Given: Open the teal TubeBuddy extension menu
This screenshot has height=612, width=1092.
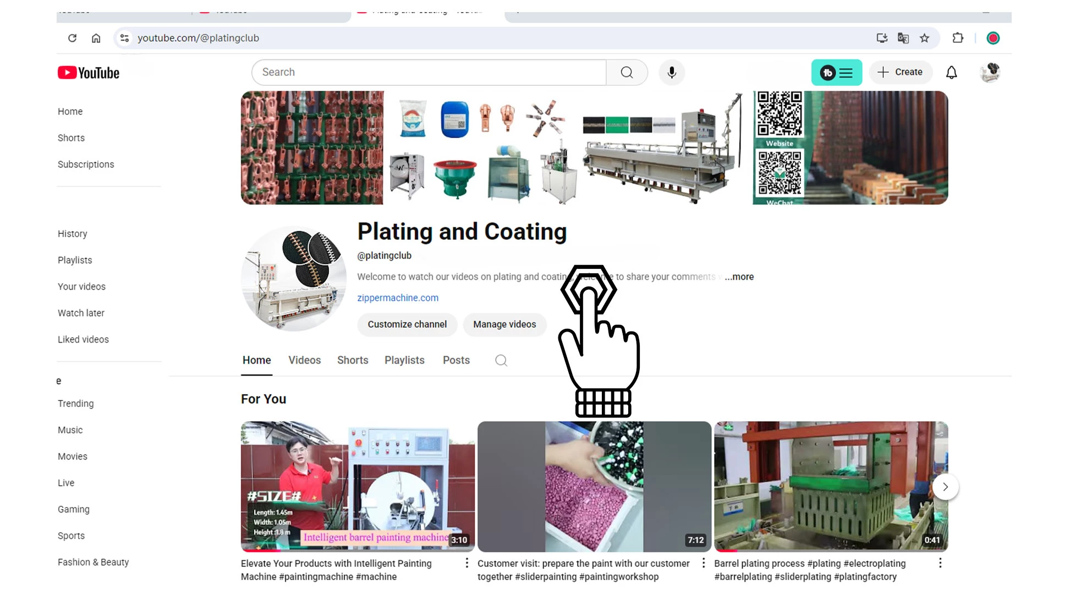Looking at the screenshot, I should [837, 72].
